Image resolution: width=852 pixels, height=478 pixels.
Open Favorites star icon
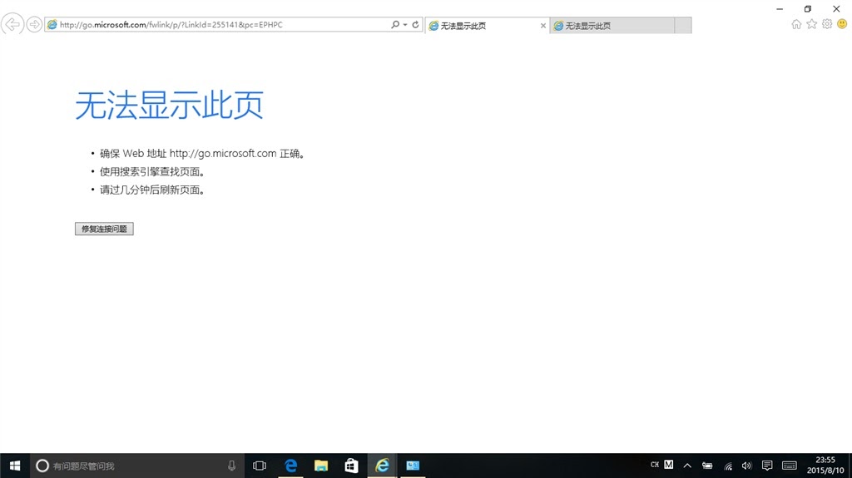811,24
